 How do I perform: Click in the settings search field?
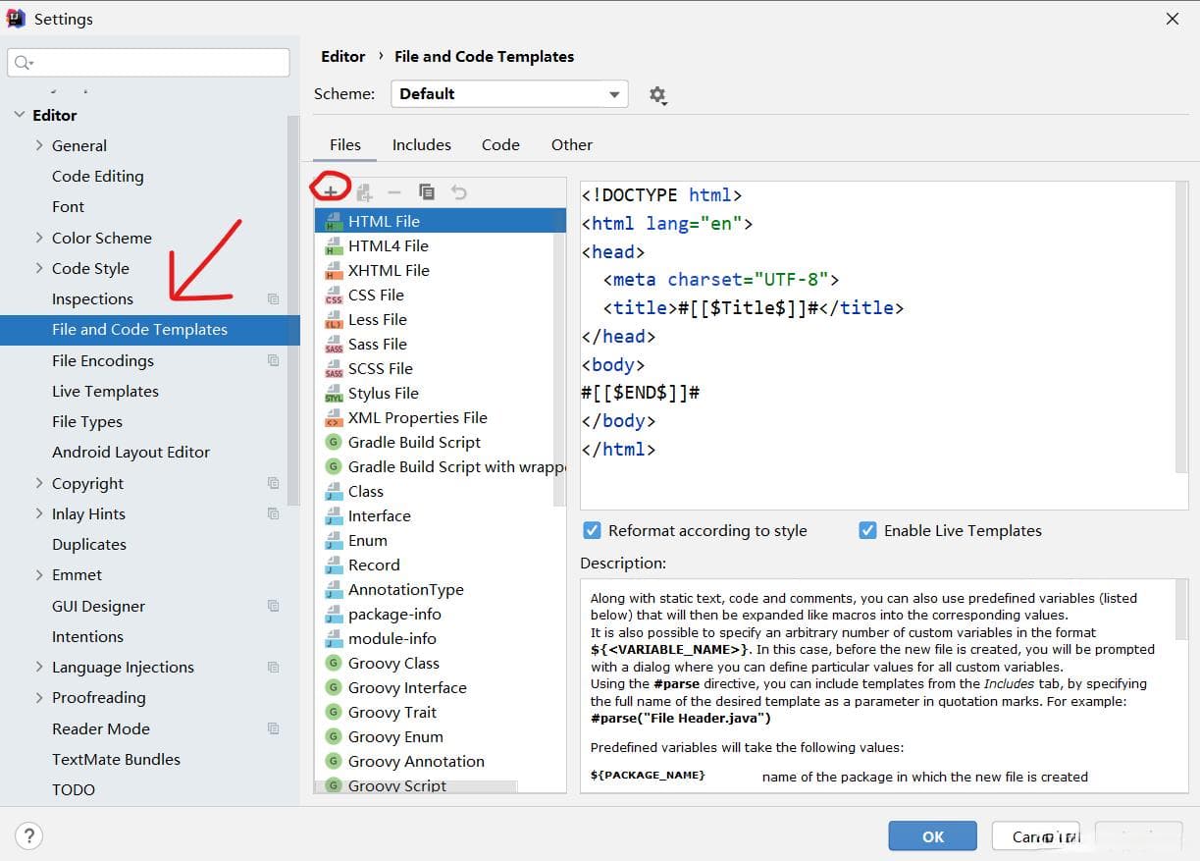tap(148, 63)
